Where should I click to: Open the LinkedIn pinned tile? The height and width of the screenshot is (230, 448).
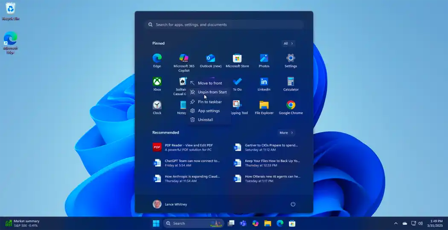[x=264, y=84]
